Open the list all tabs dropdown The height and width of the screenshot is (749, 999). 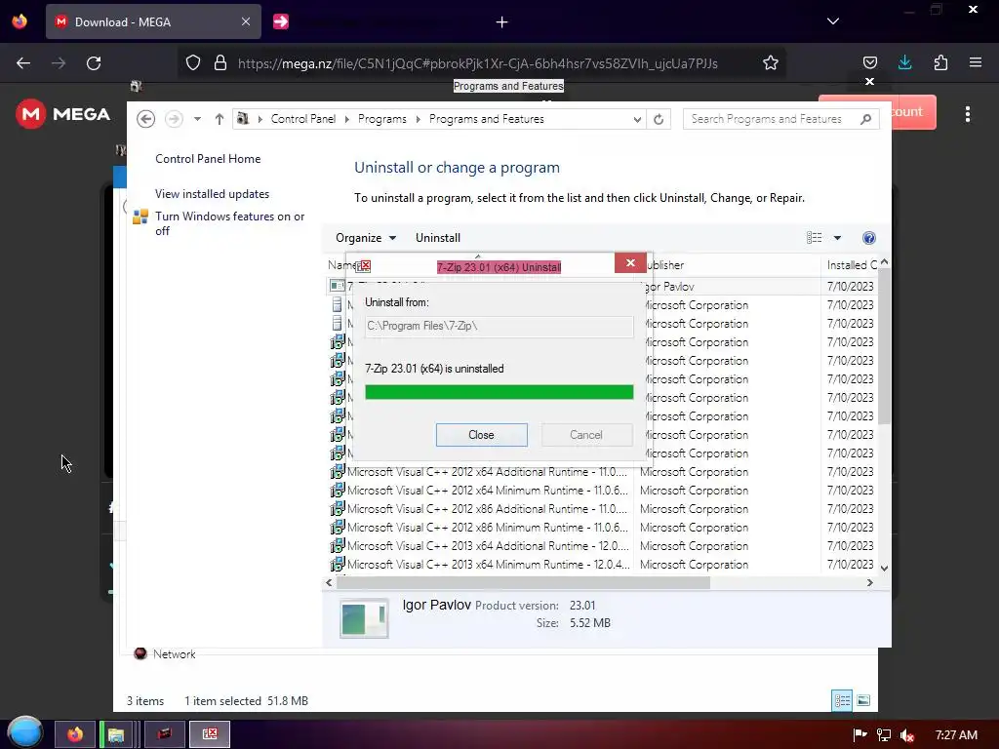pyautogui.click(x=833, y=21)
